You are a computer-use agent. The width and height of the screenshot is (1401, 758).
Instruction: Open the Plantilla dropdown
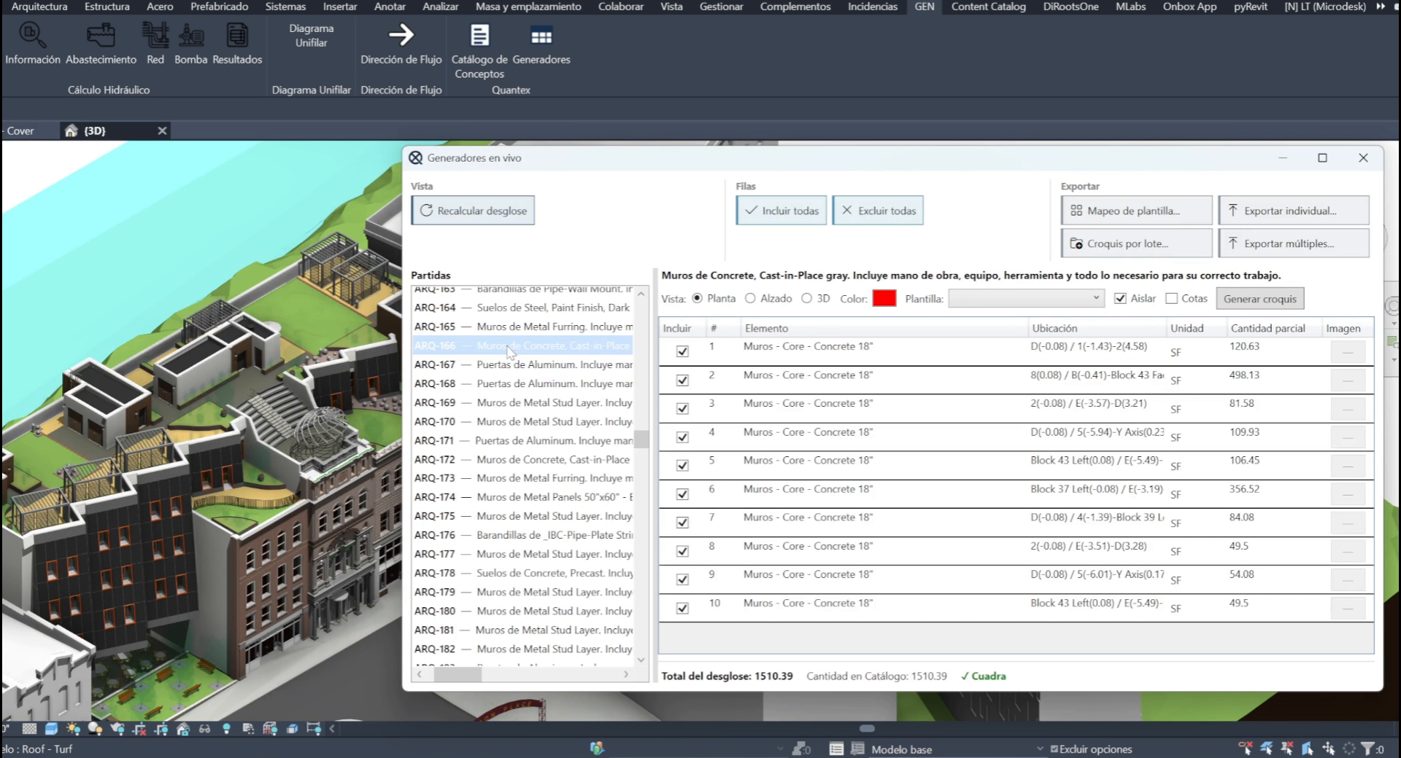[1025, 298]
